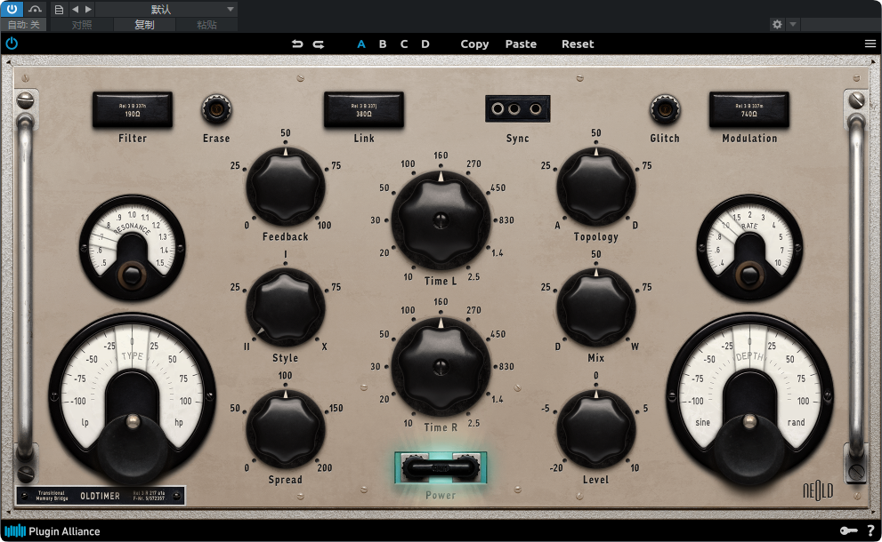The width and height of the screenshot is (882, 542).
Task: Open the 自动: 关 automation menu
Action: pos(24,25)
